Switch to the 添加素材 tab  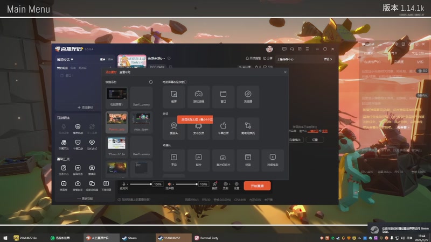point(111,72)
